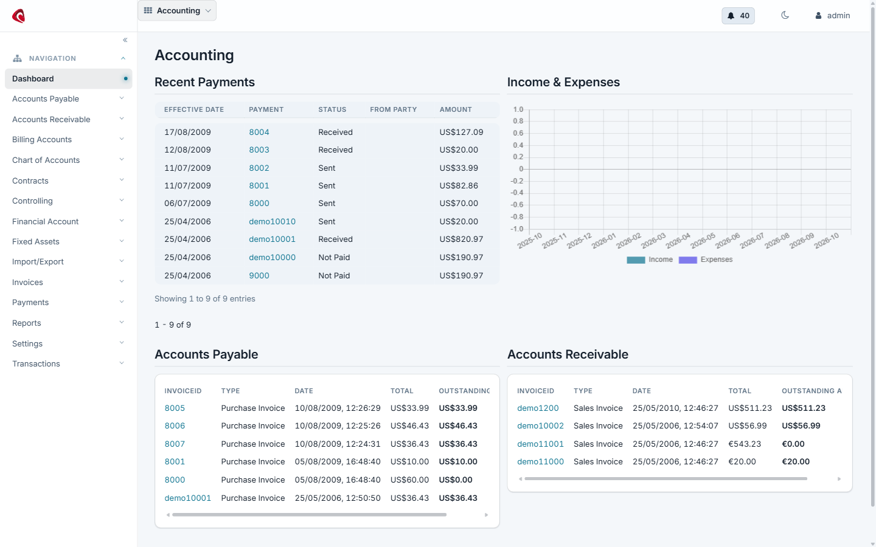Open payment 8002 link
The image size is (876, 547).
[259, 168]
